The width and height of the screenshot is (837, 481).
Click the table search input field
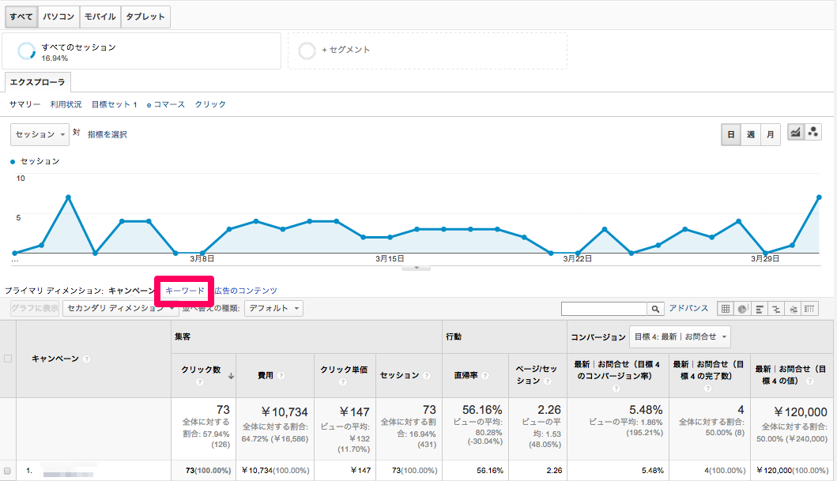[x=604, y=309]
